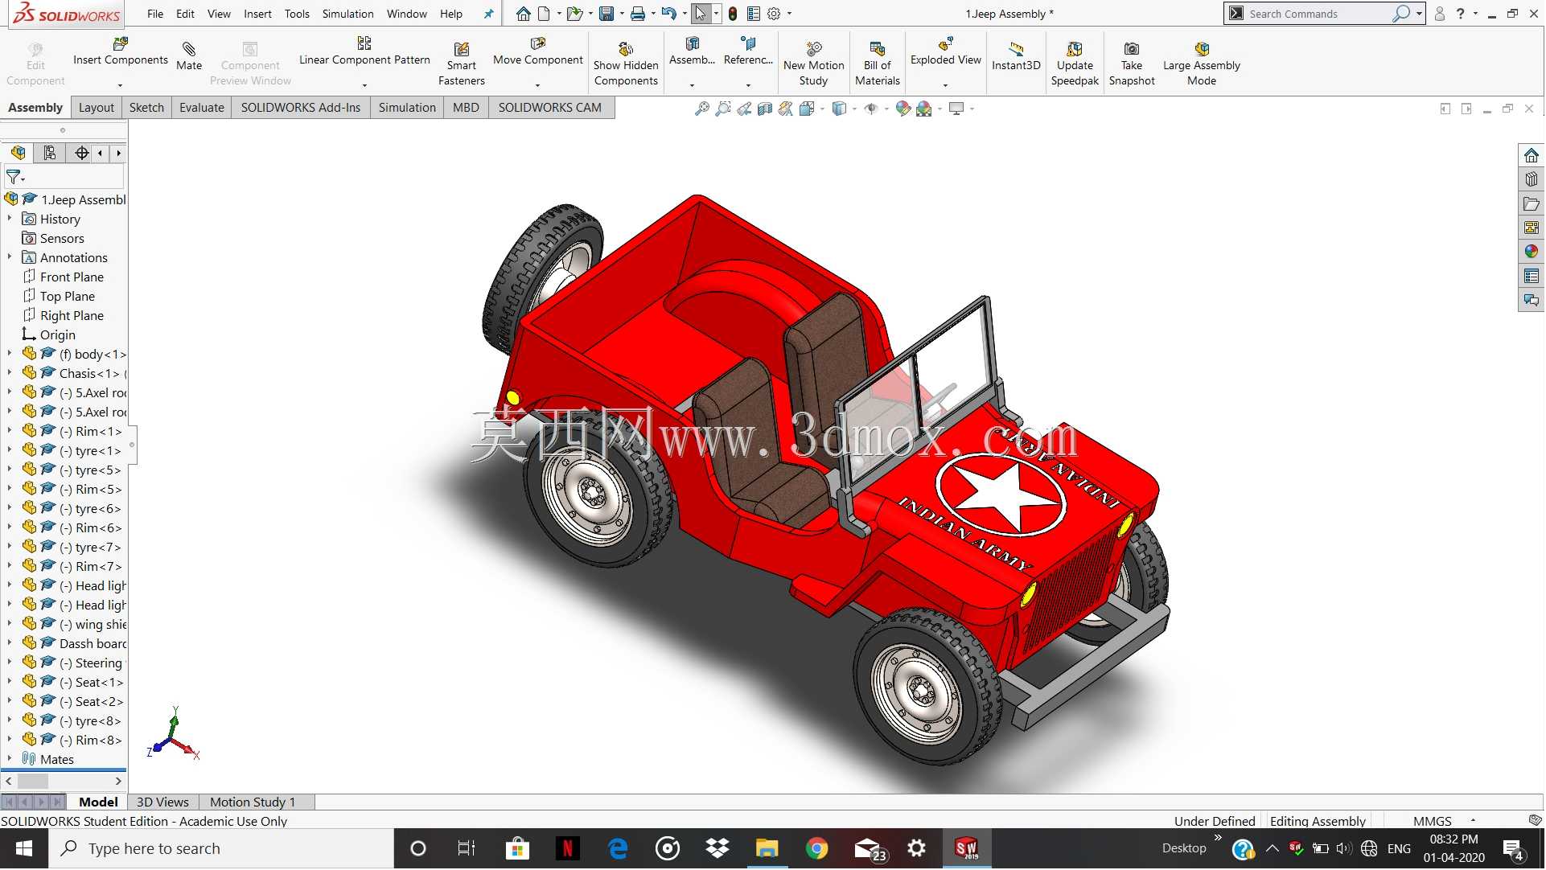
Task: Click the Exploded View tool
Action: click(x=946, y=51)
